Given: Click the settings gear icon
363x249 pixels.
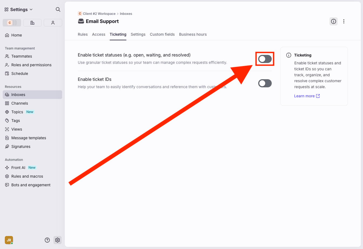Looking at the screenshot, I should click(x=57, y=240).
